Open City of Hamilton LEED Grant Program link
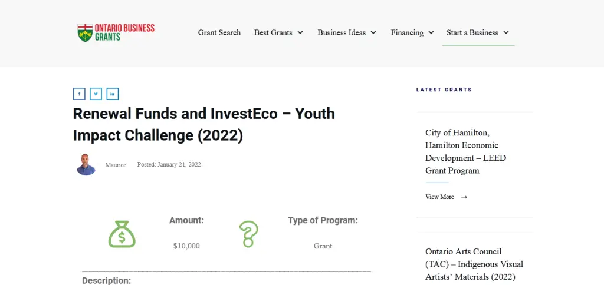The width and height of the screenshot is (604, 285). point(466,151)
